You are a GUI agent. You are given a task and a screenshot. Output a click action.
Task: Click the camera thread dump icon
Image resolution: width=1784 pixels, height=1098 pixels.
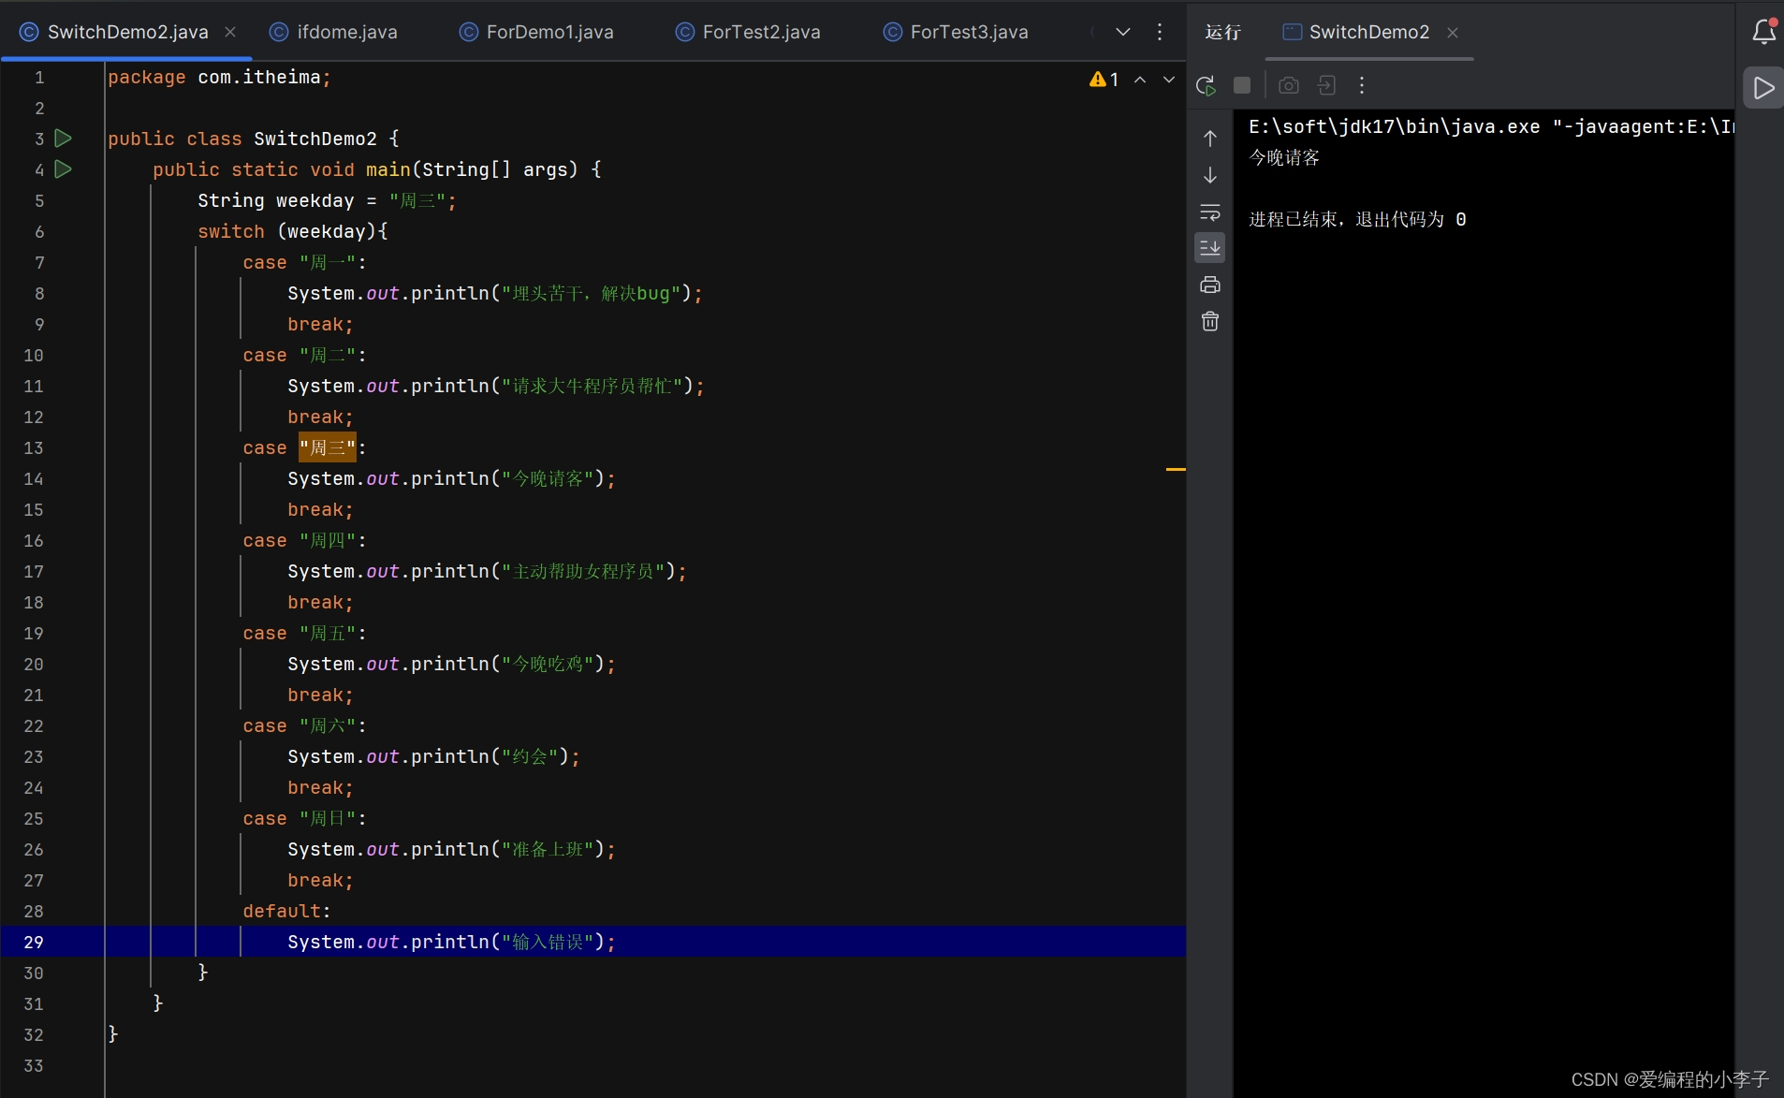1289,85
